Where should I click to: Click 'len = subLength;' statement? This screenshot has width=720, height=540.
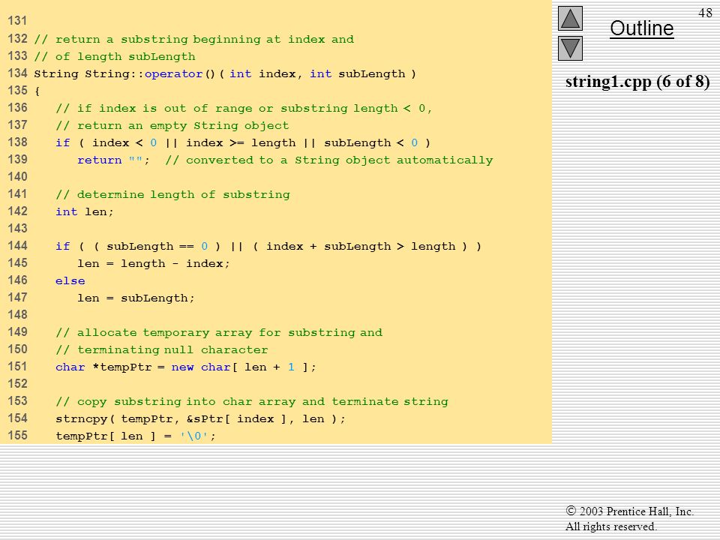click(136, 298)
